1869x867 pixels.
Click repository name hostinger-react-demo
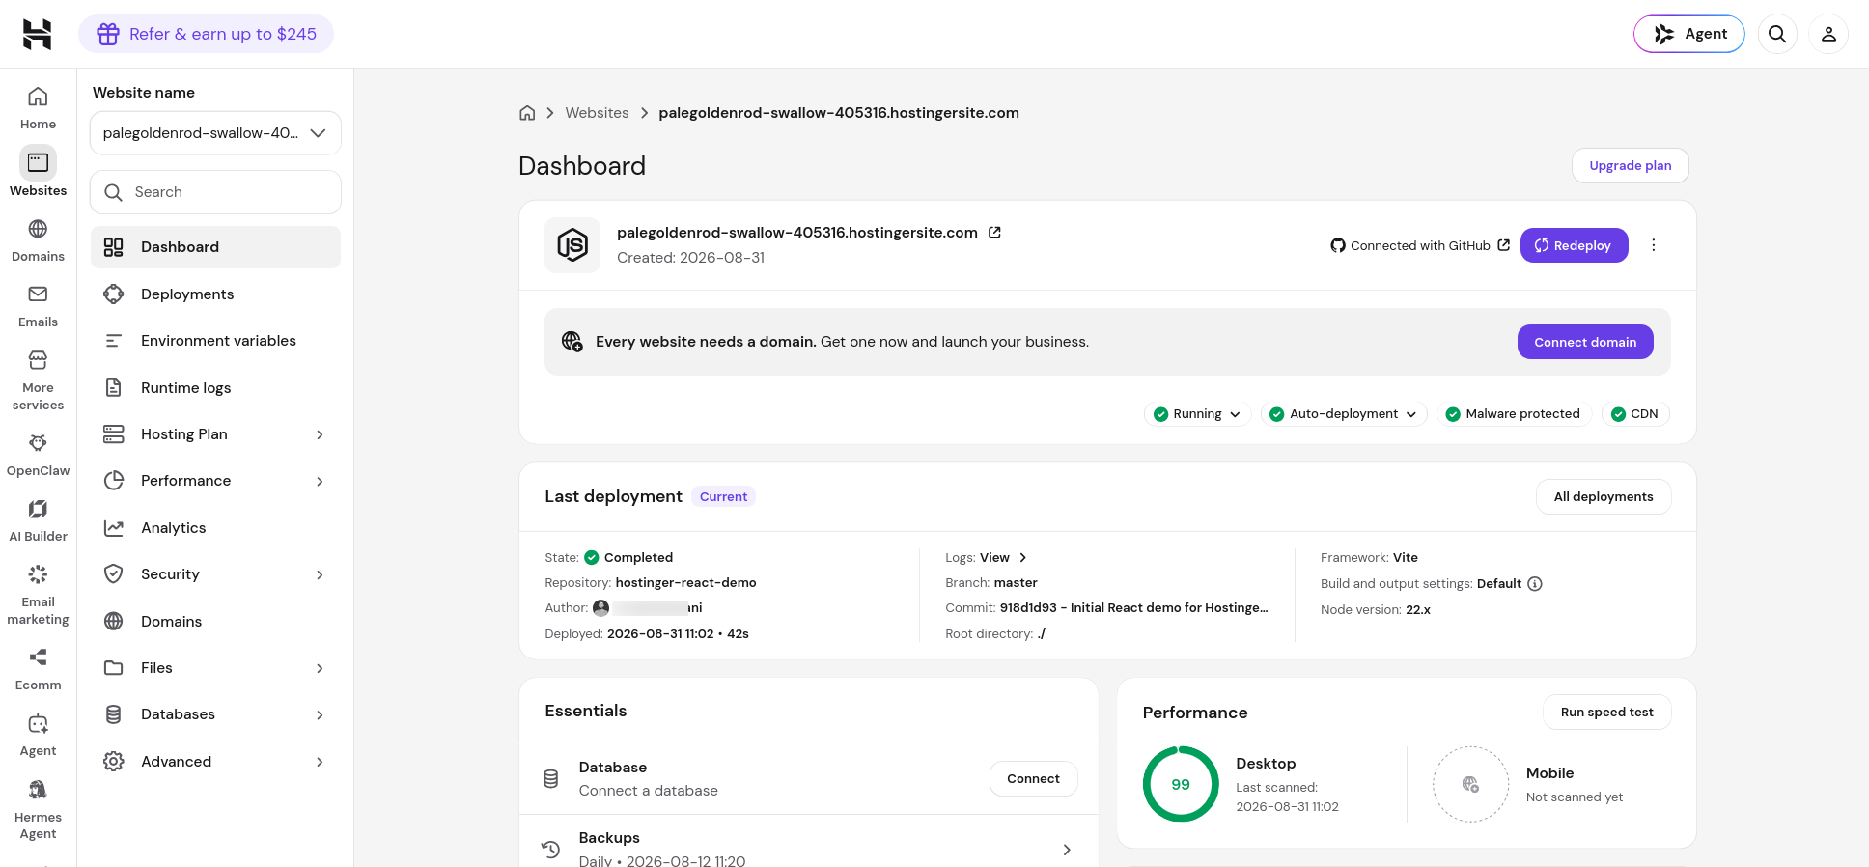[x=685, y=583]
